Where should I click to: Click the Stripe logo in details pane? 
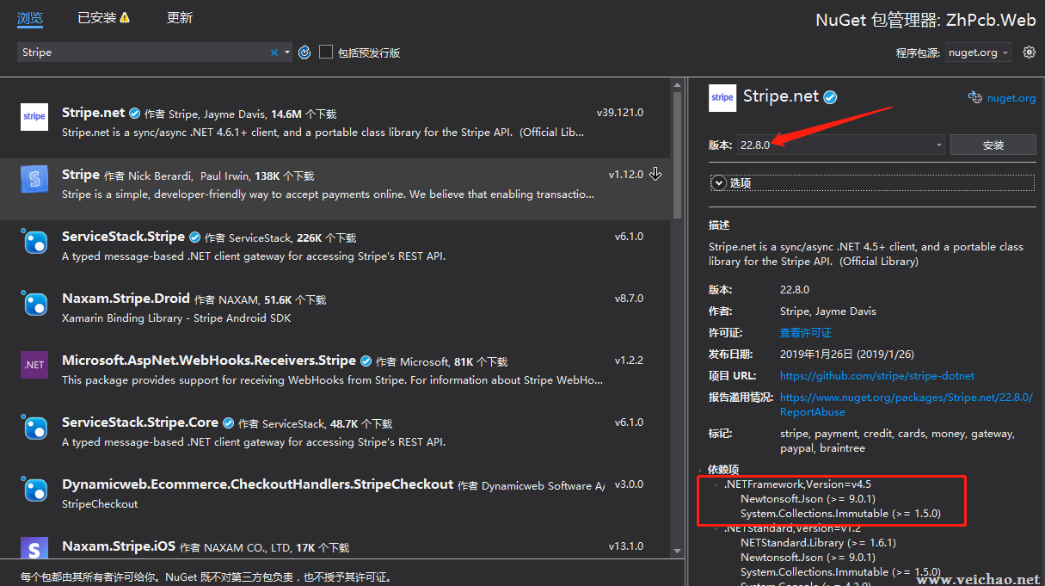[x=722, y=98]
